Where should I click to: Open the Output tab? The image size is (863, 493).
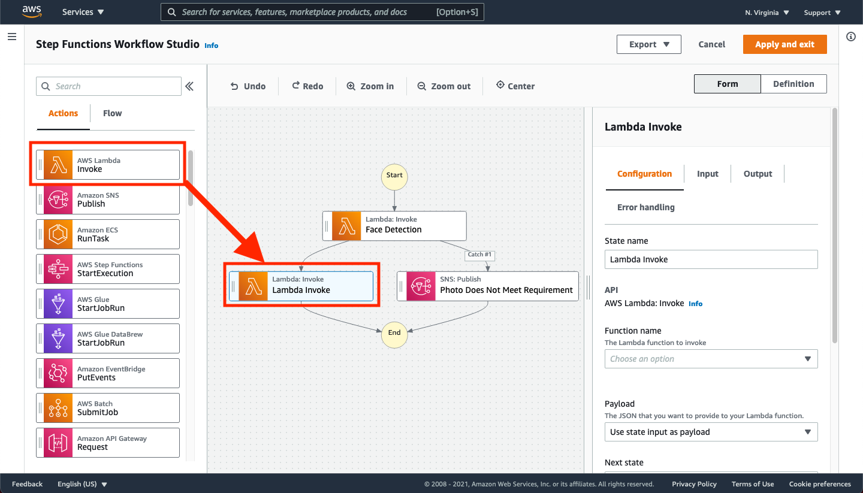click(x=758, y=174)
